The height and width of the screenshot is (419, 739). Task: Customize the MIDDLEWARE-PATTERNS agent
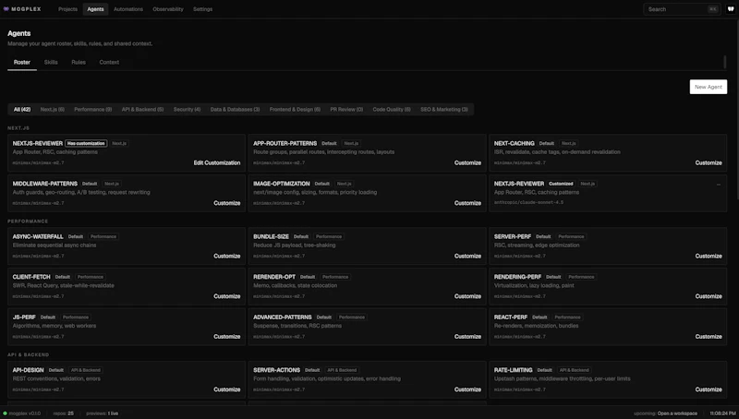(x=226, y=203)
